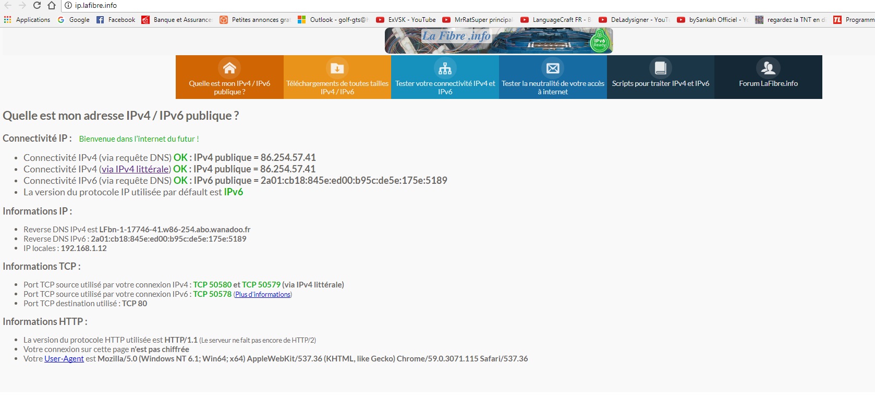Open MrRatSuper principal bookmark
Viewport: 875px width, 401px height.
pyautogui.click(x=478, y=20)
